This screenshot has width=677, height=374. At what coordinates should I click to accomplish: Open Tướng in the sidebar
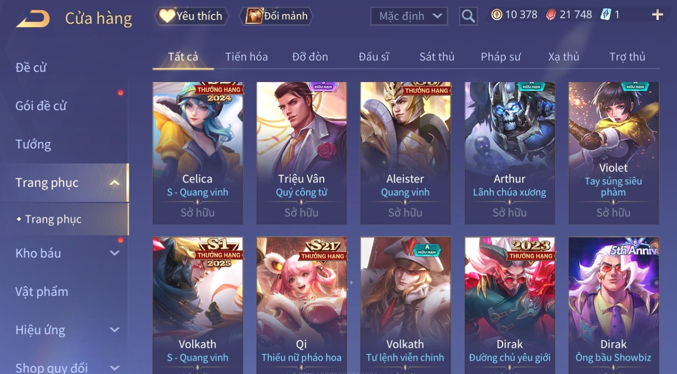[33, 144]
